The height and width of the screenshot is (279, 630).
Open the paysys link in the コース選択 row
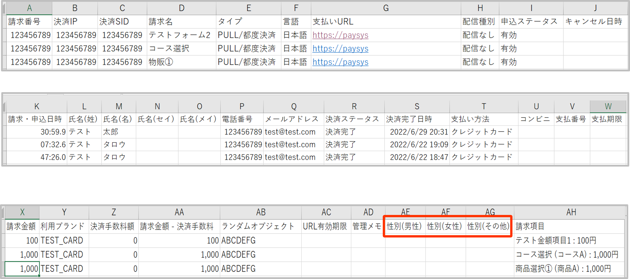point(340,49)
